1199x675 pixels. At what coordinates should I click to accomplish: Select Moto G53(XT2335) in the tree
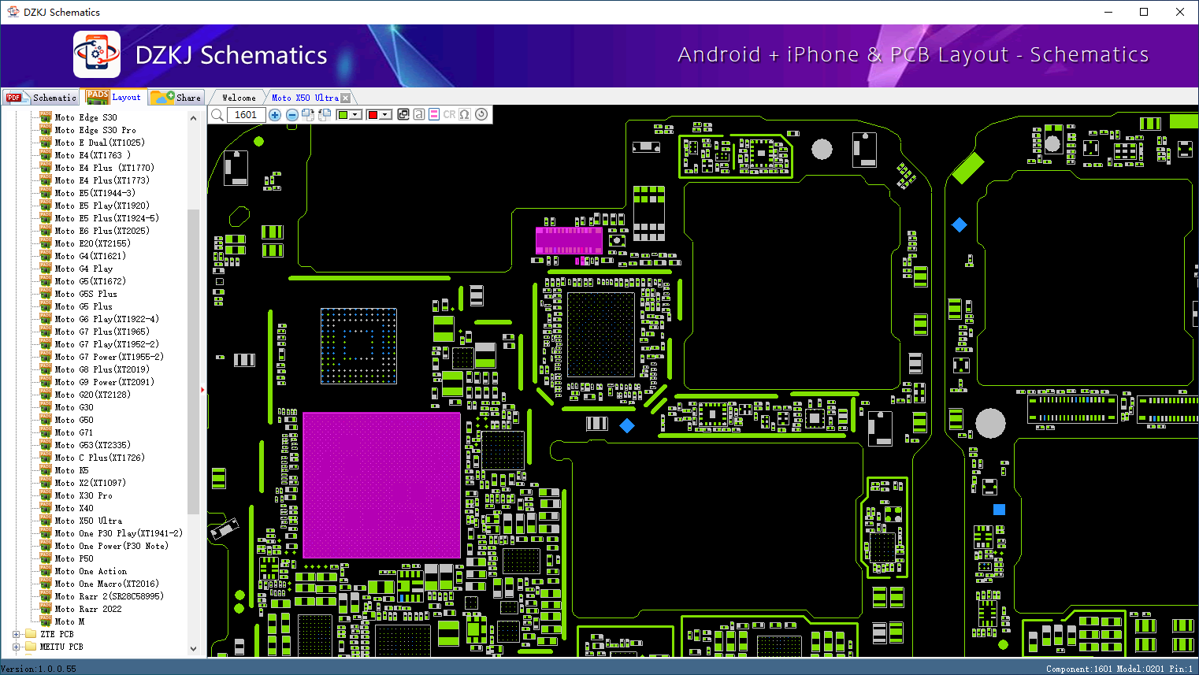93,445
